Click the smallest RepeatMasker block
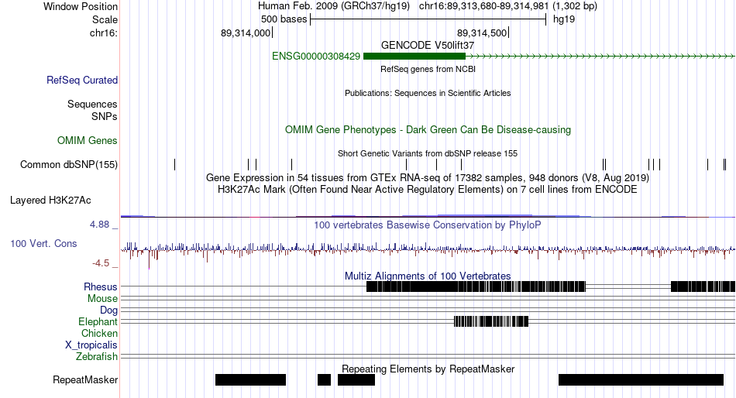 point(324,379)
